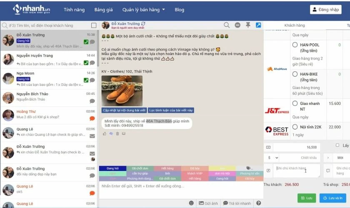This screenshot has height=208, width=350.
Task: Apply the pink 'đơn Hà Nội' color tag
Action: point(222,173)
